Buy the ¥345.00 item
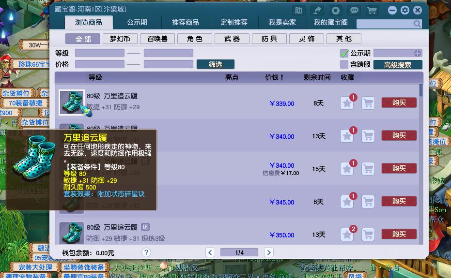Viewport: 451px width, 278px height. (x=399, y=201)
